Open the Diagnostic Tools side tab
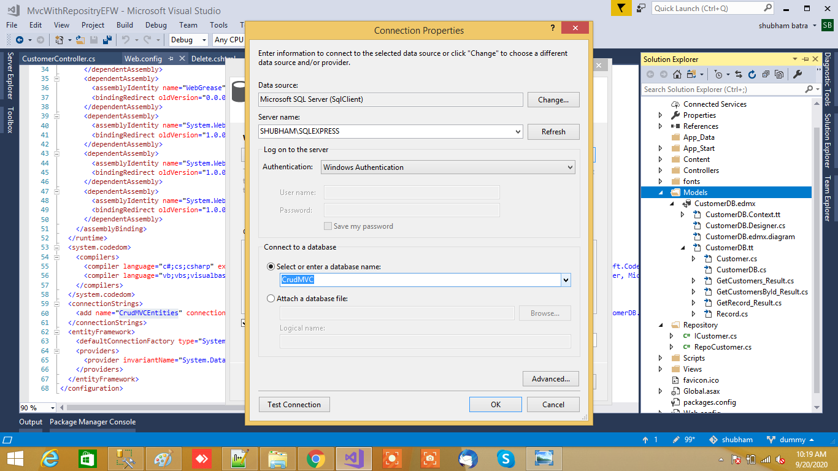The height and width of the screenshot is (471, 838). (x=828, y=80)
